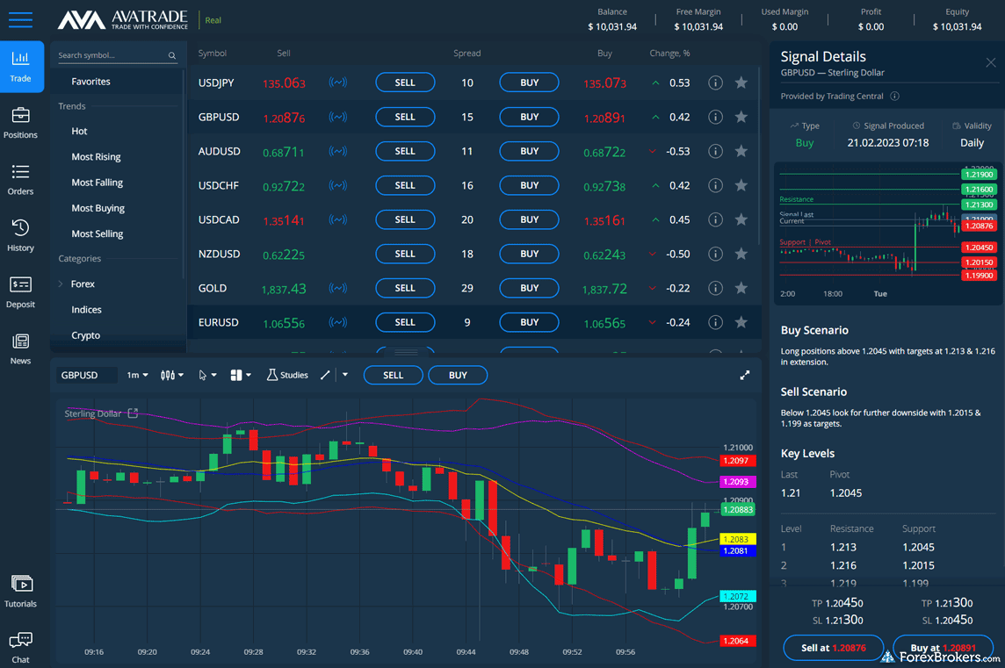The height and width of the screenshot is (668, 1005).
Task: Open the 1m timeframe dropdown
Action: (x=137, y=375)
